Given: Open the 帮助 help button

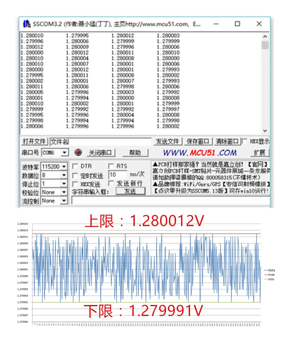Looking at the screenshot, I should coord(135,153).
